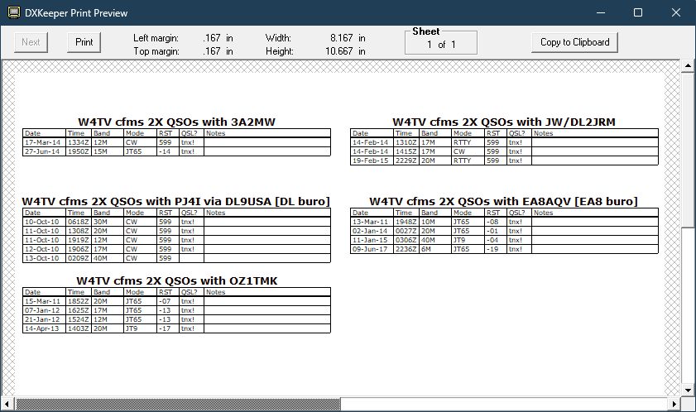Click horizontal scrollbar right arrow

coord(674,404)
